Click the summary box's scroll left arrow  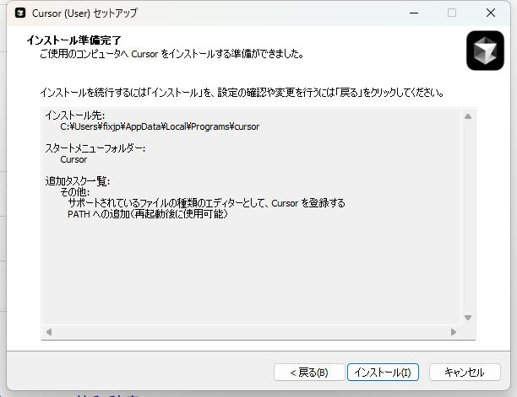(x=49, y=332)
